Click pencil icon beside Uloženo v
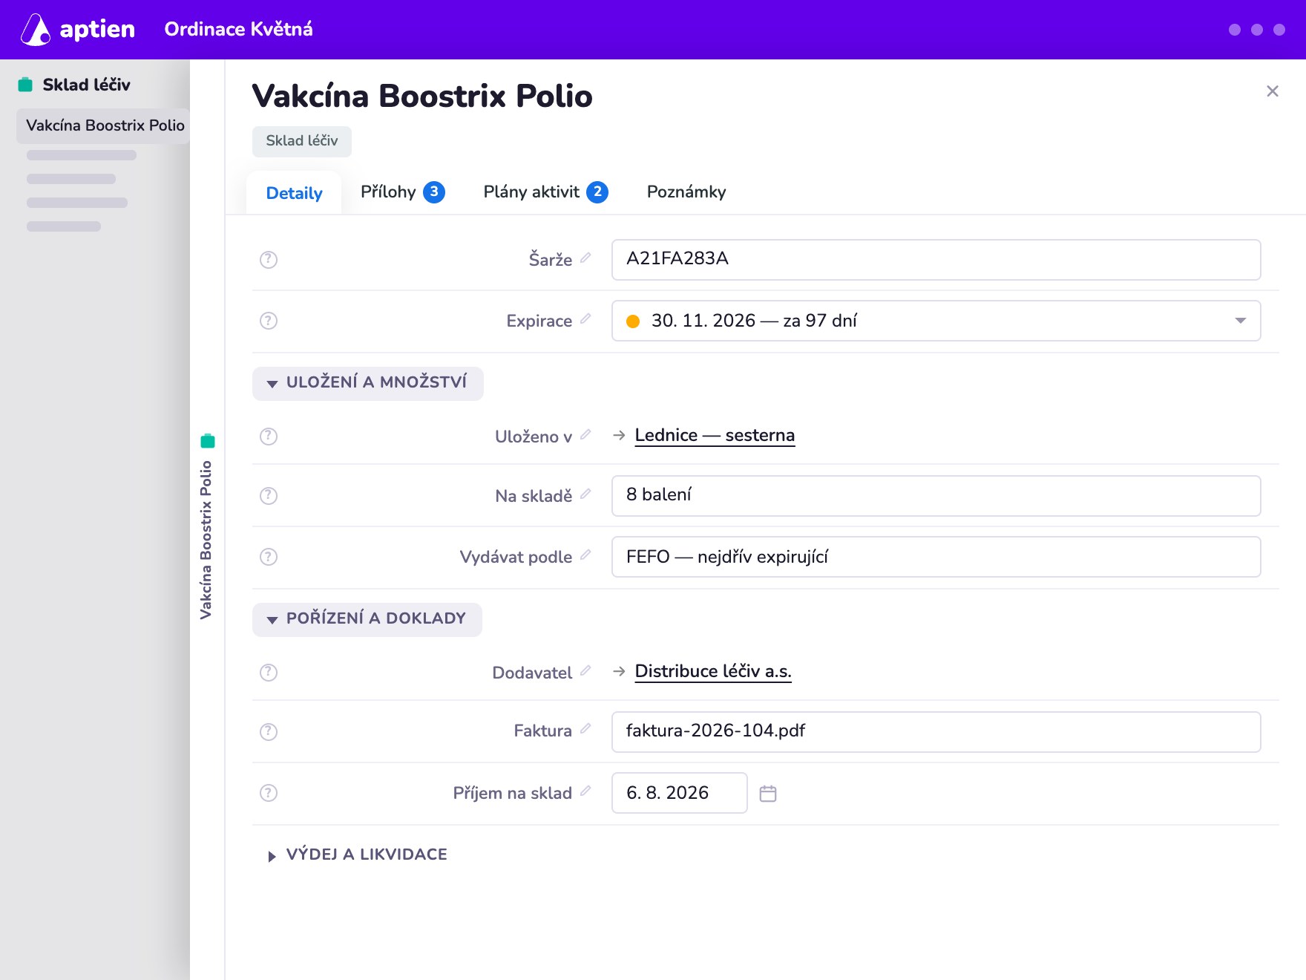 585,434
